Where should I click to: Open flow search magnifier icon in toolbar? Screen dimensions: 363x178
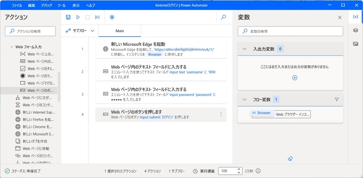click(x=223, y=17)
